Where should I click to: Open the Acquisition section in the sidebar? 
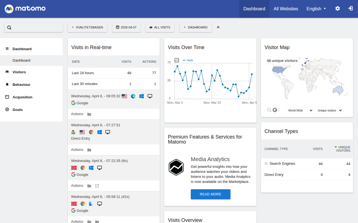click(x=22, y=97)
